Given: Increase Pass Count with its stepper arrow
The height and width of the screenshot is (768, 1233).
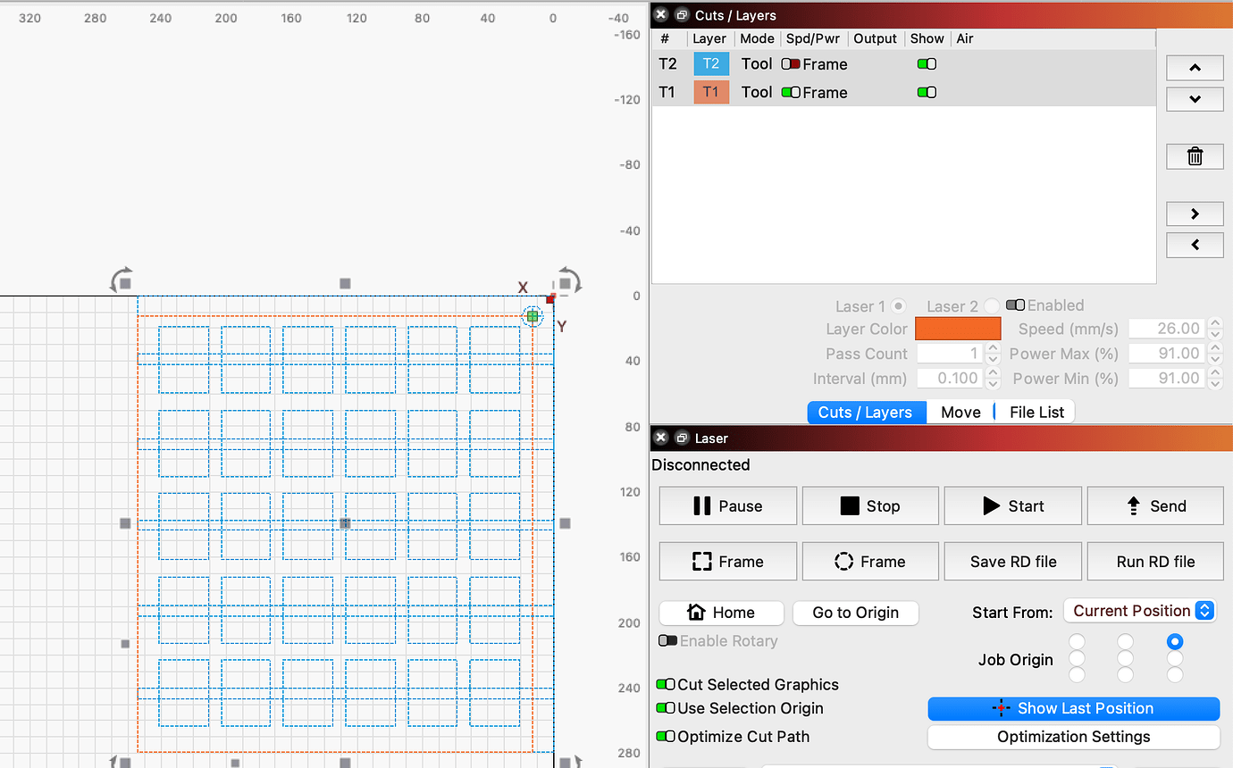Looking at the screenshot, I should [x=992, y=349].
